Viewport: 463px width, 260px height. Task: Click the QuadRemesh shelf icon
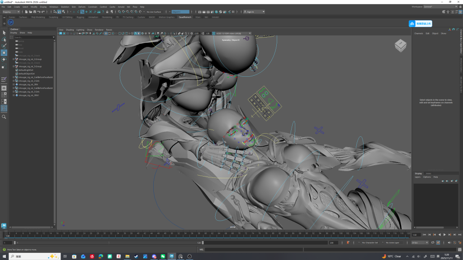pyautogui.click(x=11, y=23)
